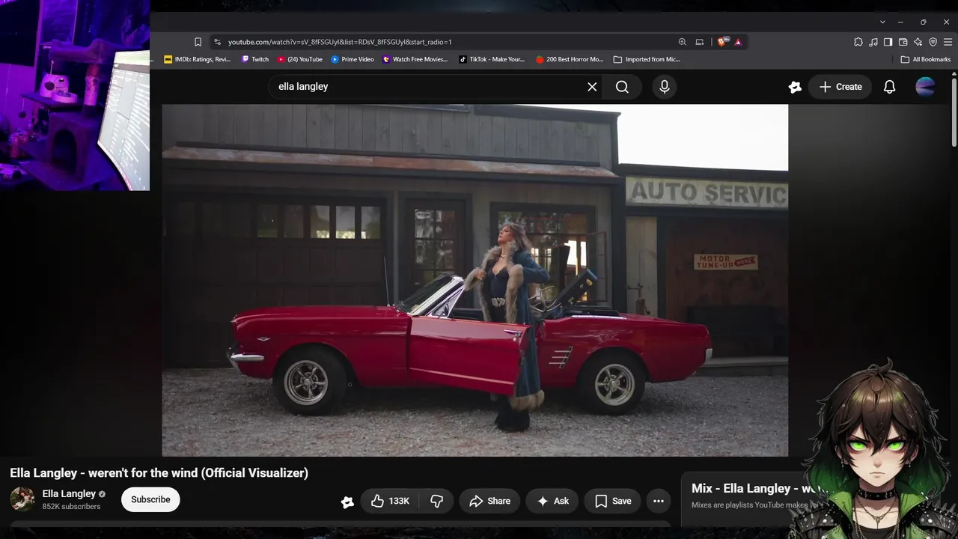Image resolution: width=958 pixels, height=539 pixels.
Task: Open the YouTube account avatar menu
Action: click(x=925, y=87)
